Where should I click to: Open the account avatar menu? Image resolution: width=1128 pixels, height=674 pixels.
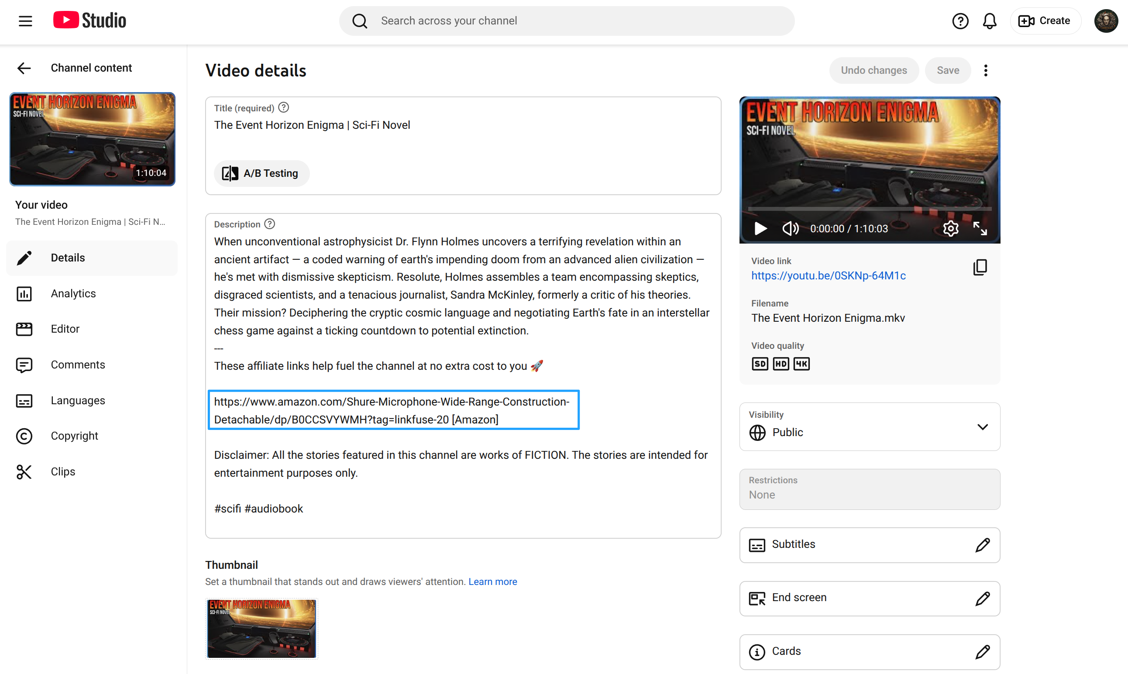point(1105,21)
